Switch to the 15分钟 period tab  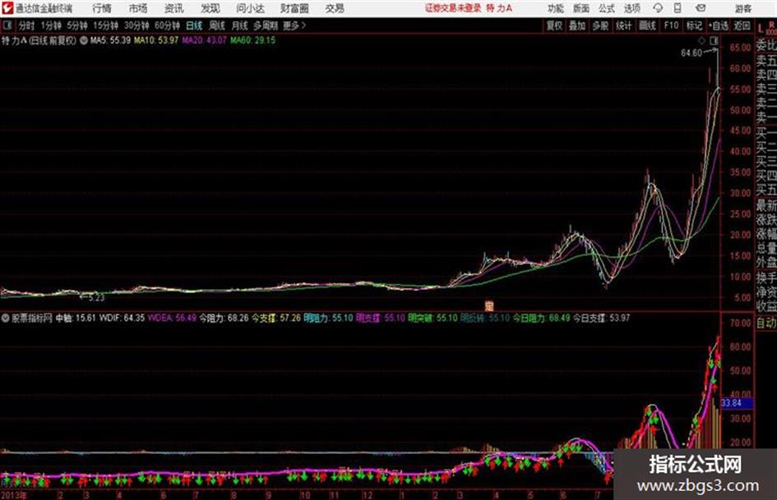click(x=106, y=25)
